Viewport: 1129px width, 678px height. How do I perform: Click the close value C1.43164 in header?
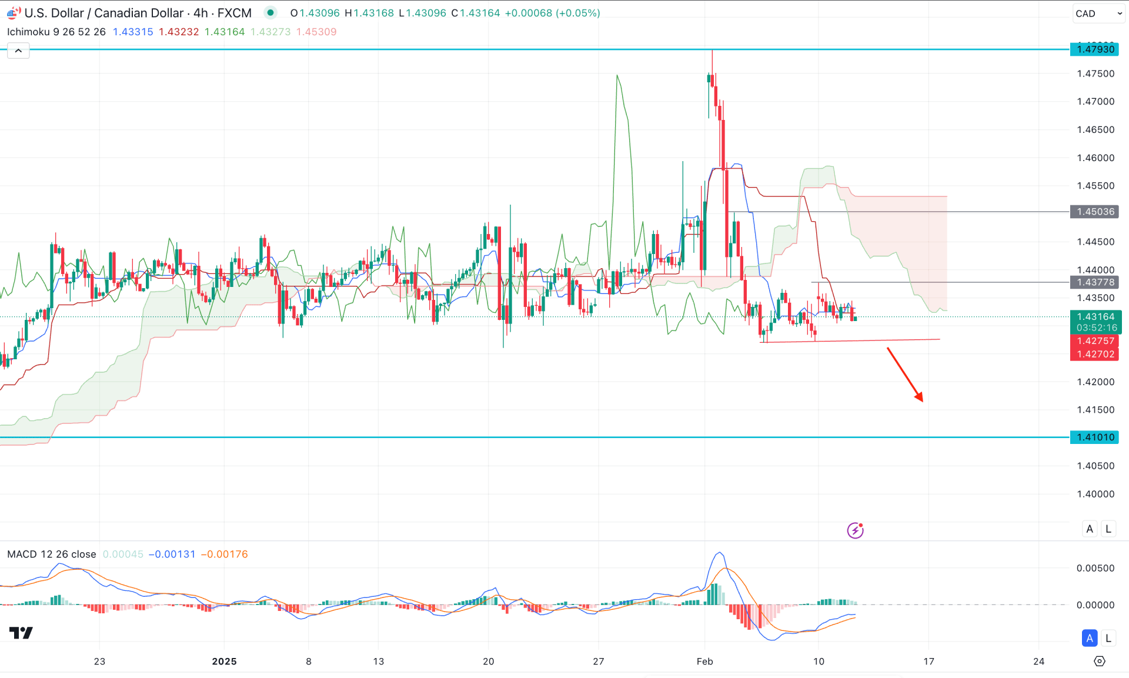[x=475, y=13]
